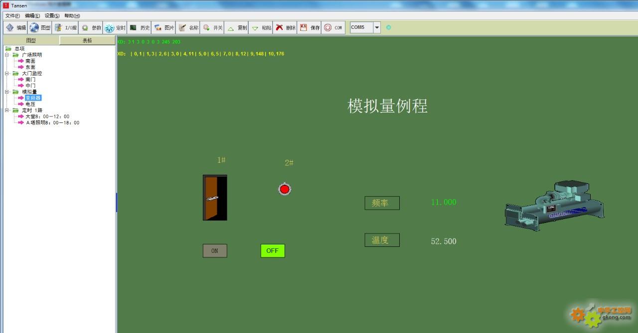
Task: Open the COM5 port dropdown
Action: click(377, 27)
